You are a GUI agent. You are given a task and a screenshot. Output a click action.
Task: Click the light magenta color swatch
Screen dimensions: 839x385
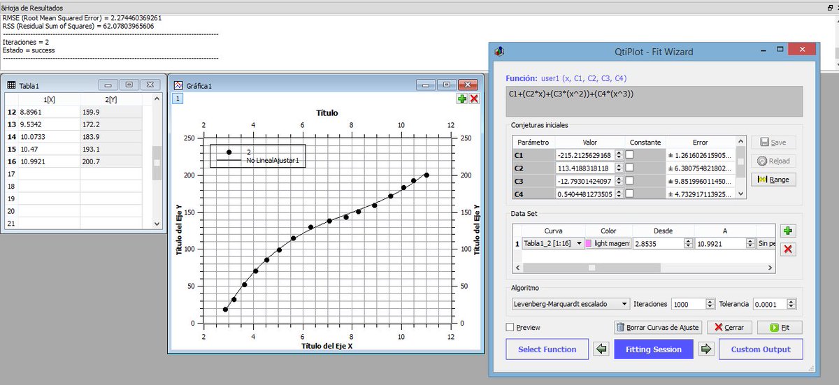pyautogui.click(x=589, y=243)
